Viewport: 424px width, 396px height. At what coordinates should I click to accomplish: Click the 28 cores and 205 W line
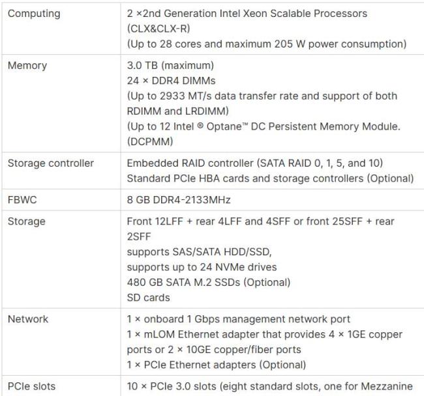pos(267,44)
